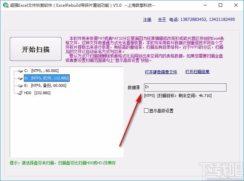
Task: Minimize the ExcelRebuild window
Action: [x=205, y=5]
